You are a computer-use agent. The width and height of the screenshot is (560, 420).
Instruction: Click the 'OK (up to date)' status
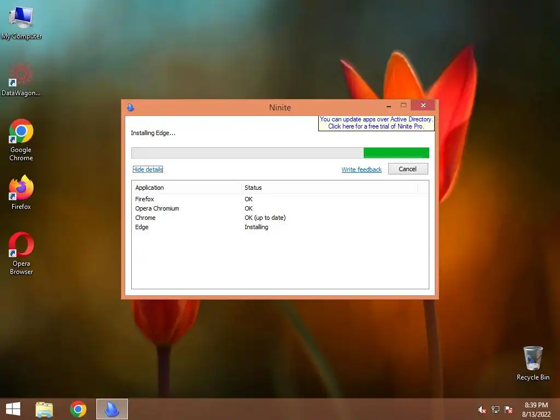tap(265, 218)
